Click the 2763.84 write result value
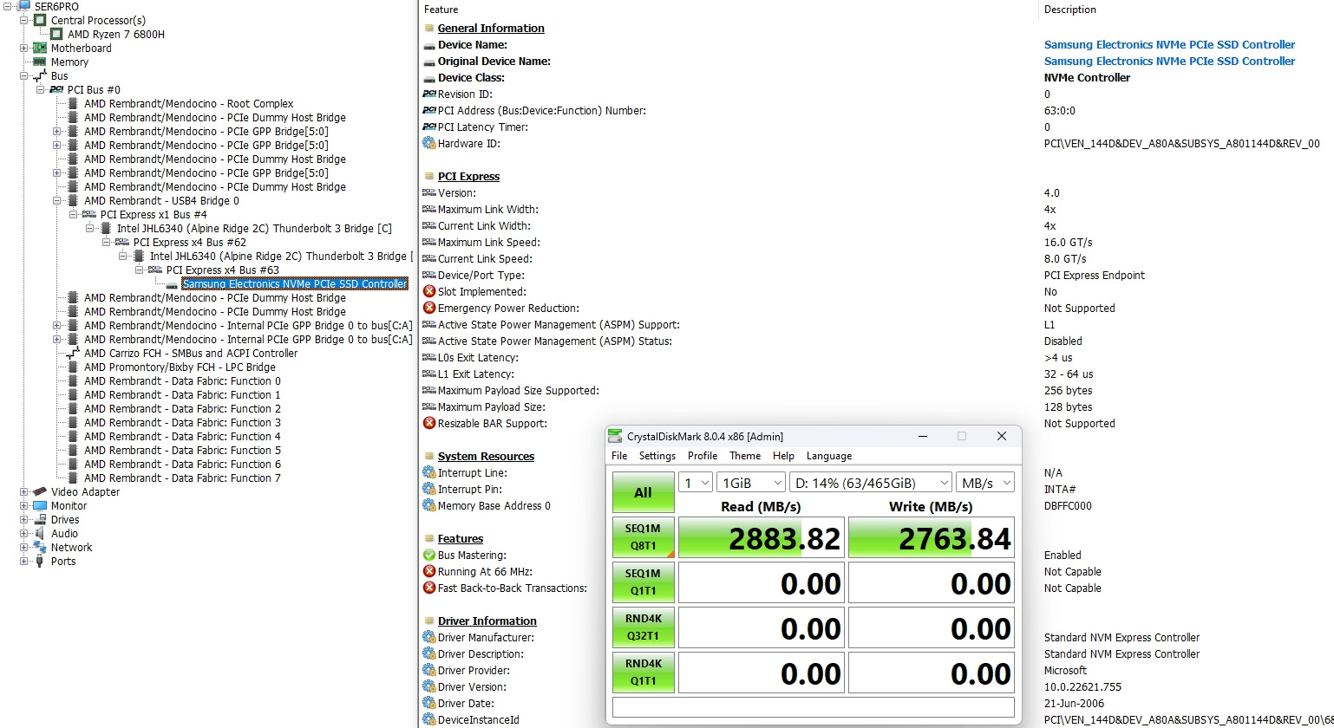The image size is (1334, 728). [931, 537]
